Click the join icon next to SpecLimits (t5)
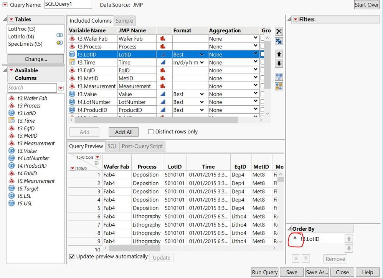383x278 pixels. [59, 43]
